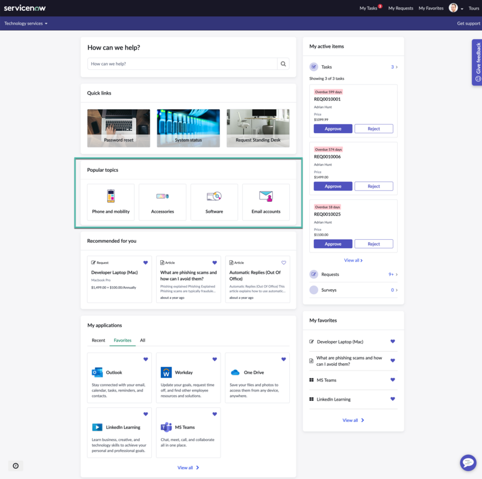Approve request REQ0010025

pos(333,244)
